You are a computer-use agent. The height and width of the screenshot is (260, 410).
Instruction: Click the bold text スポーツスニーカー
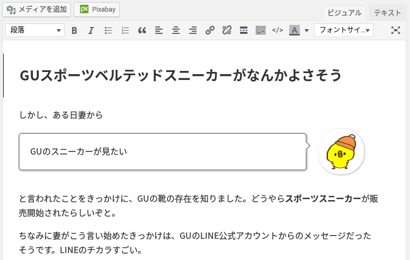coord(323,199)
